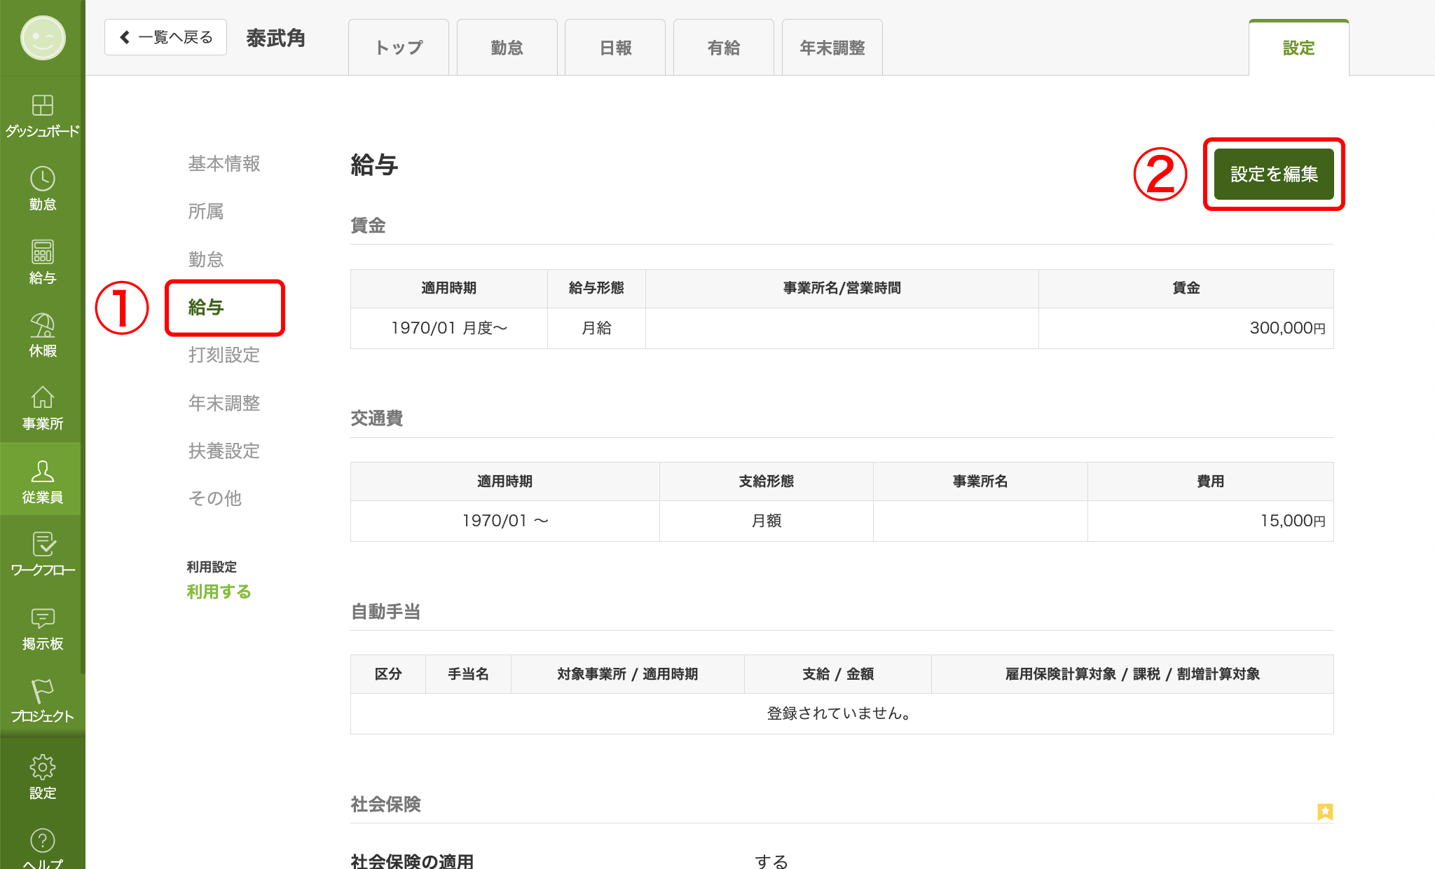The width and height of the screenshot is (1435, 869).
Task: Click the 対象事業所 / 適用時期 column header
Action: [x=628, y=674]
